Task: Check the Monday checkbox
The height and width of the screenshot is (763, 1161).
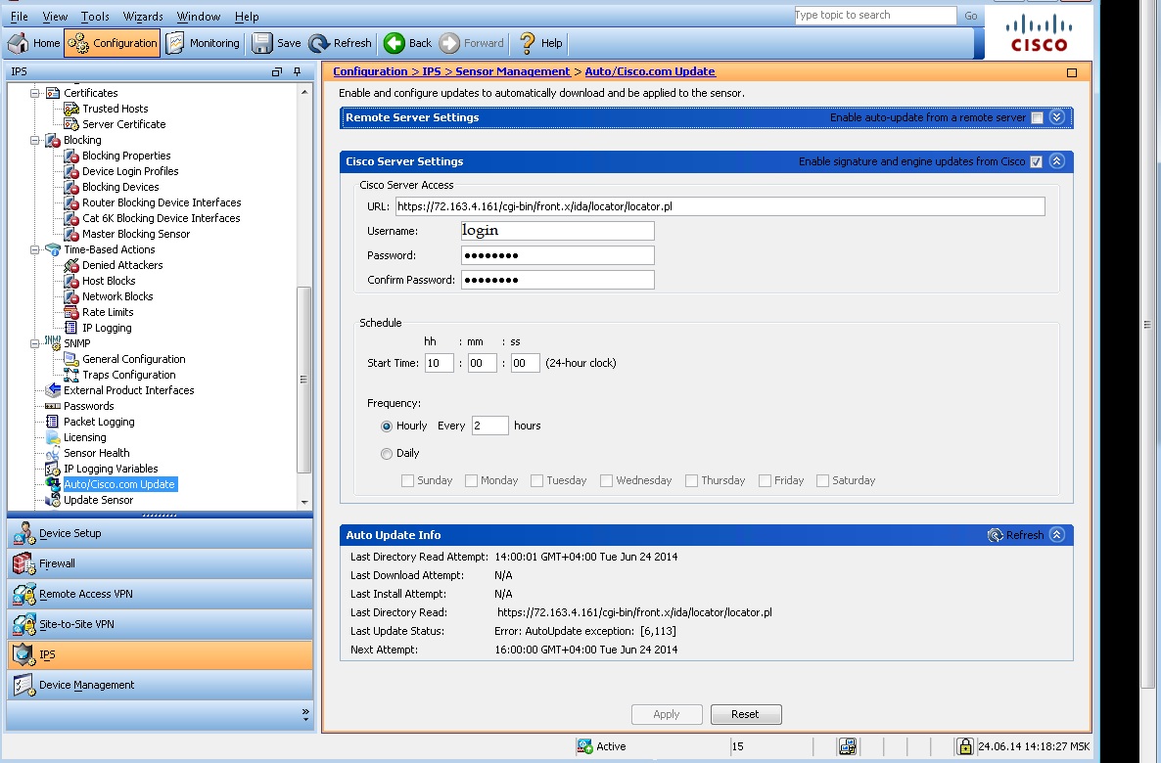Action: tap(471, 481)
